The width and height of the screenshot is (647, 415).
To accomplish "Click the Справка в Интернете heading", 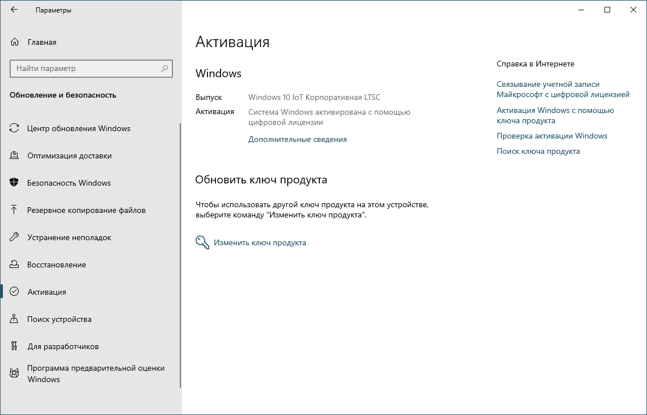I will coord(536,64).
